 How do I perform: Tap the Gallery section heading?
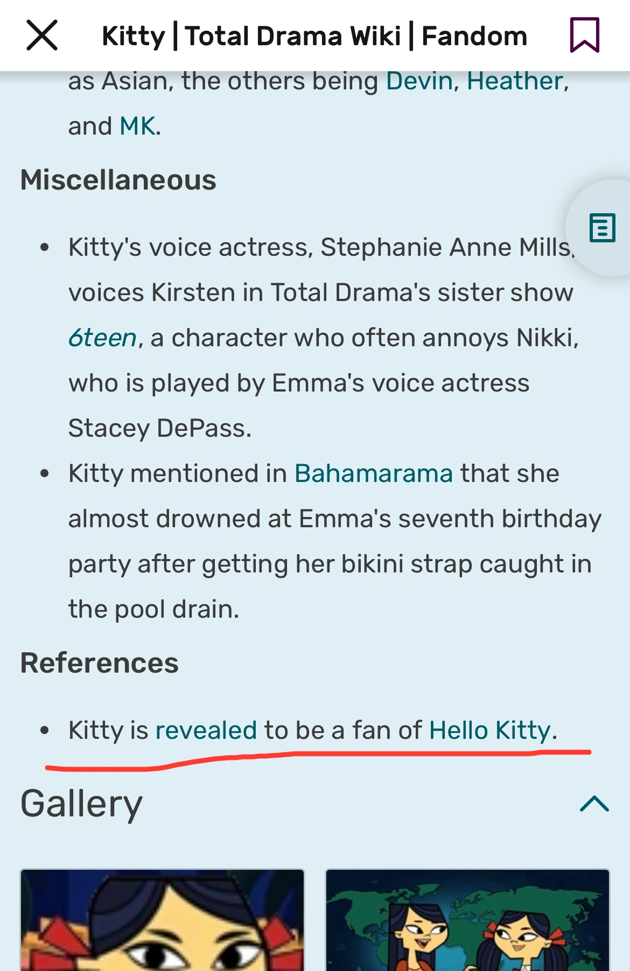pyautogui.click(x=81, y=804)
